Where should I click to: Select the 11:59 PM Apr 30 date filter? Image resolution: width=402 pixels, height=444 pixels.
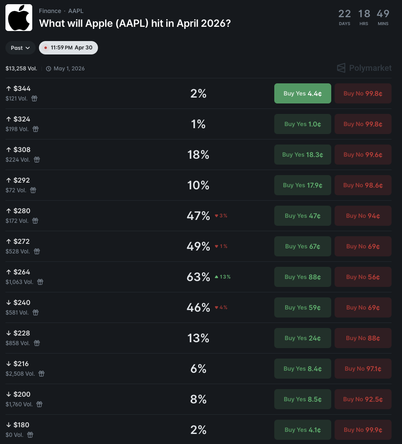(68, 47)
